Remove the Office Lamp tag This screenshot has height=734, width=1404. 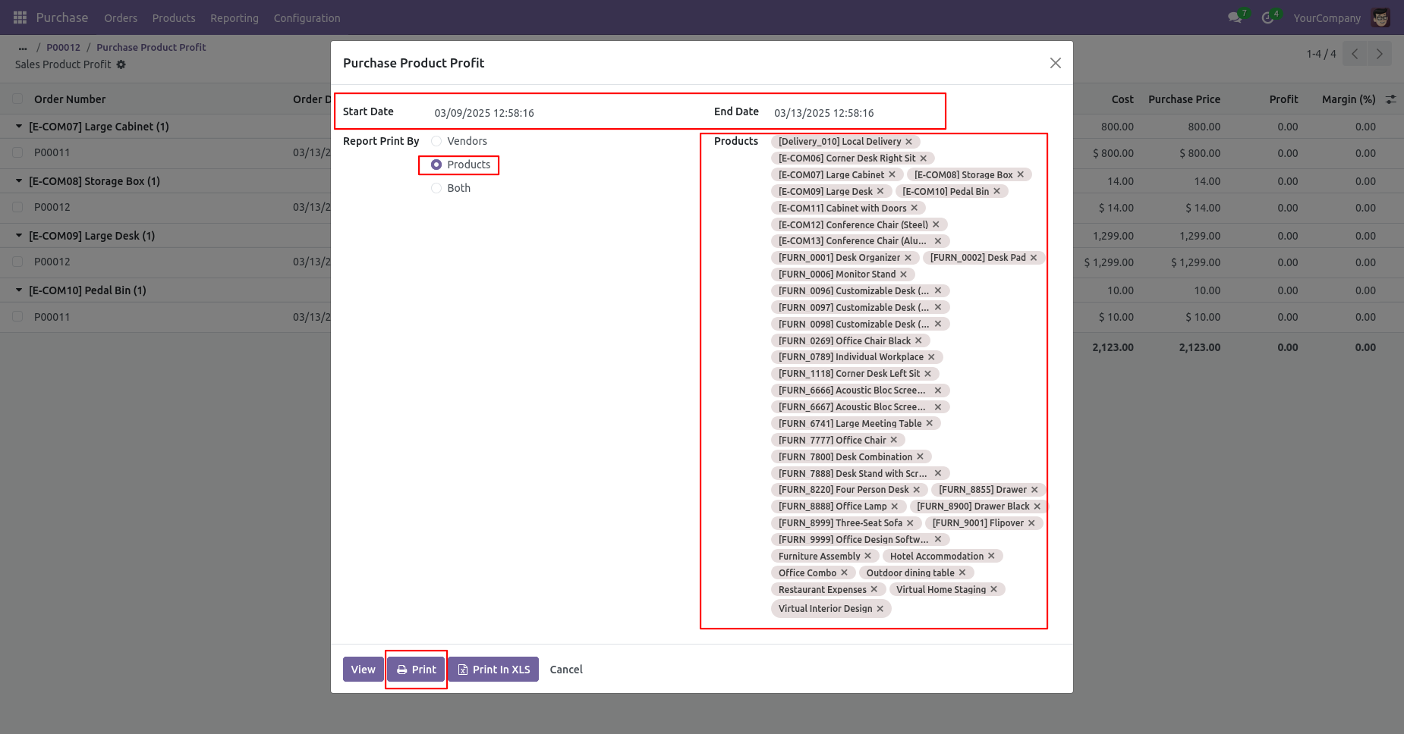click(895, 507)
